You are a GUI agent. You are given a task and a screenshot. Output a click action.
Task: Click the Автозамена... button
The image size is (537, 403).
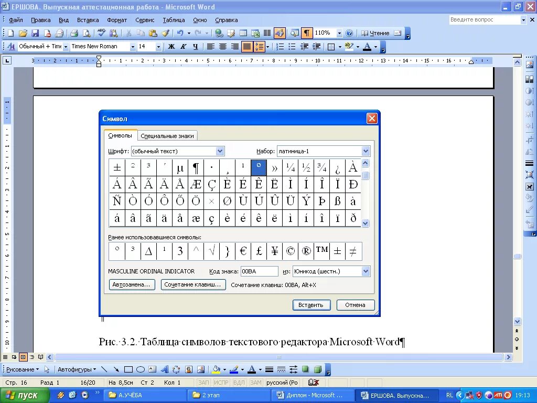click(132, 284)
